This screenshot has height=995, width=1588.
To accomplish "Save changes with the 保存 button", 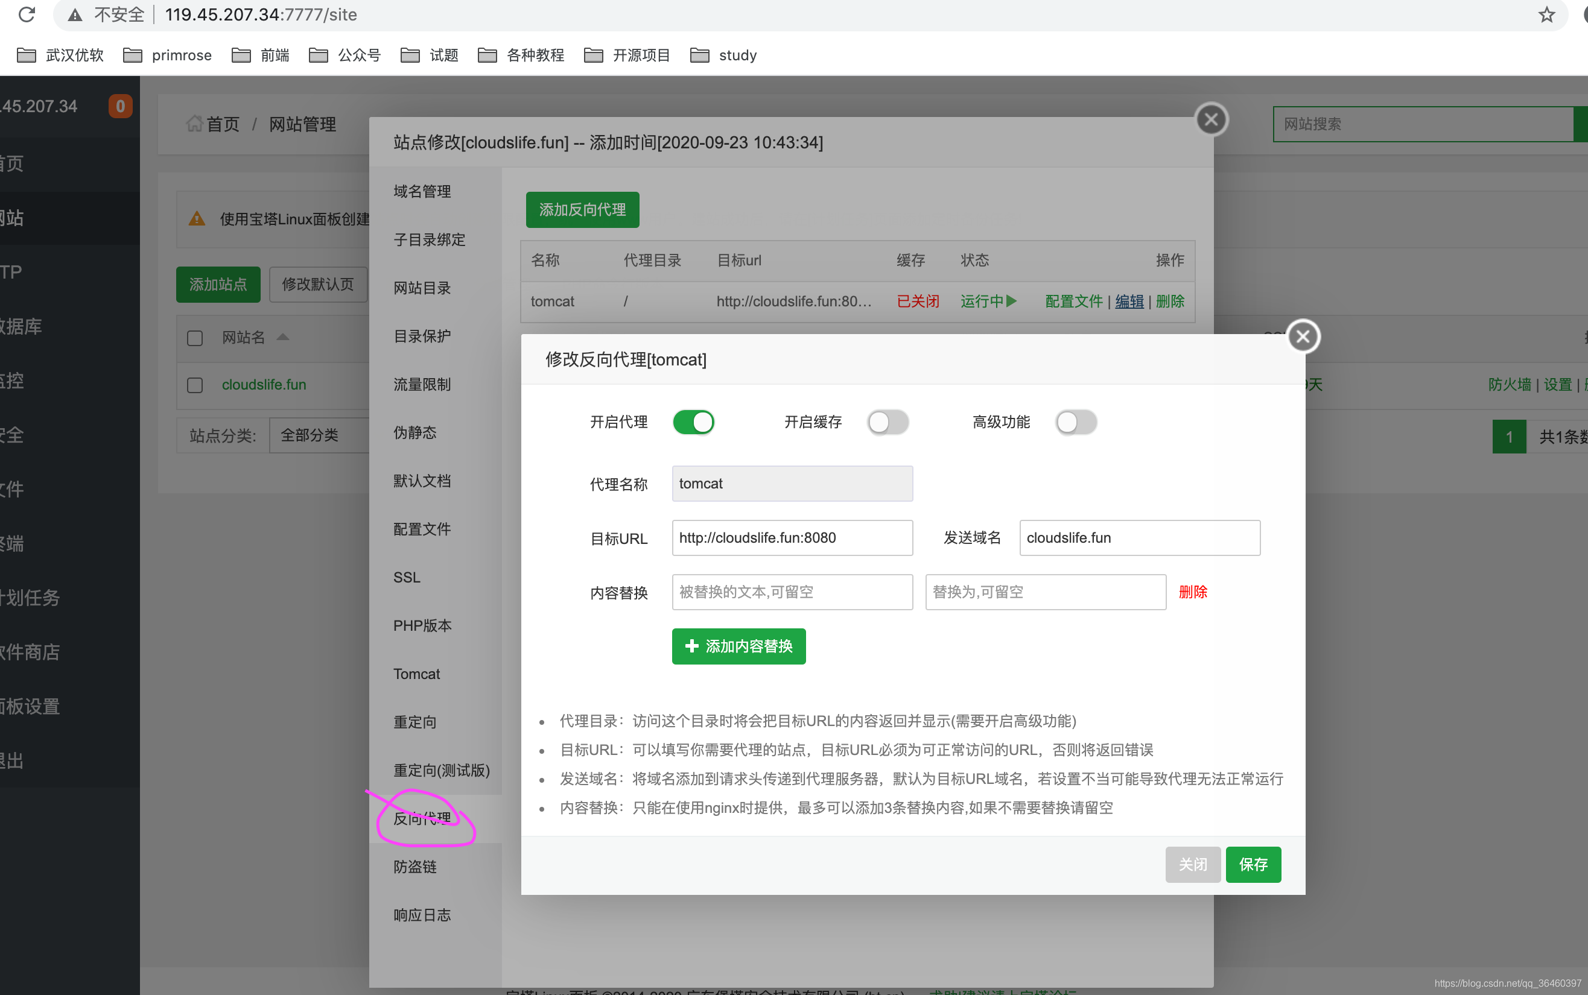I will click(1252, 864).
